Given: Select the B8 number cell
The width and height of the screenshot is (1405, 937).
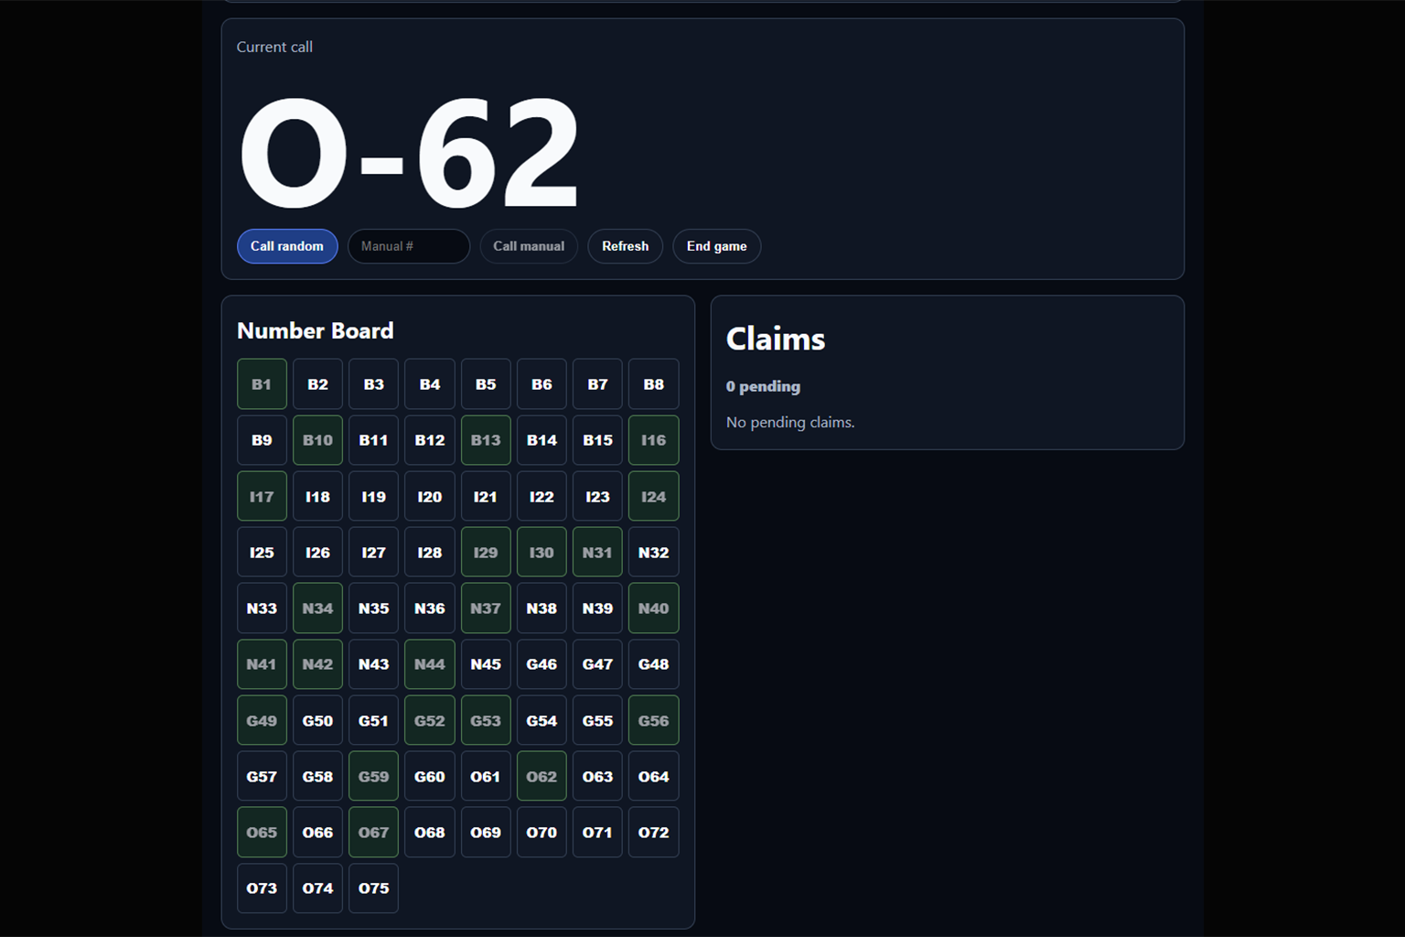Looking at the screenshot, I should 653,384.
